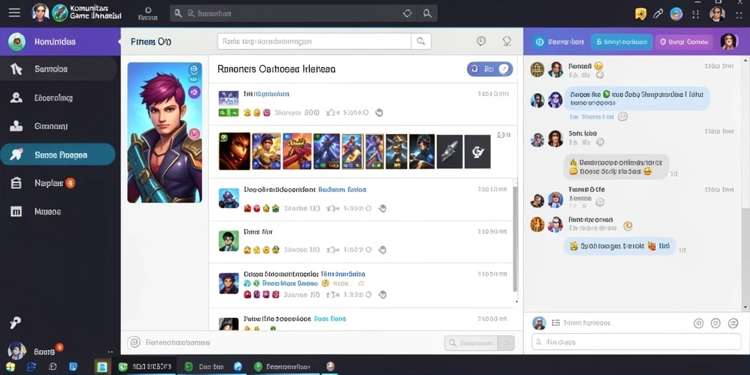Click the thumbs-up icon on the second feed post

(330, 209)
